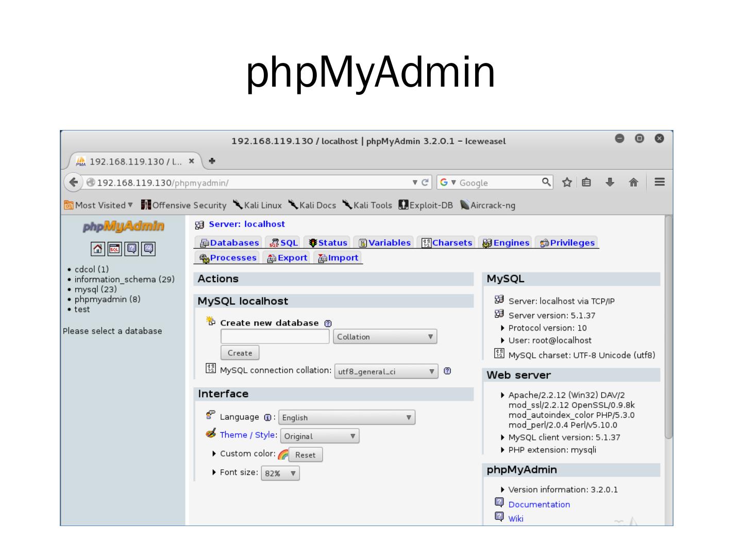Viewport: 742px width, 557px height.
Task: Bookmark this page with the star icon
Action: pyautogui.click(x=567, y=182)
